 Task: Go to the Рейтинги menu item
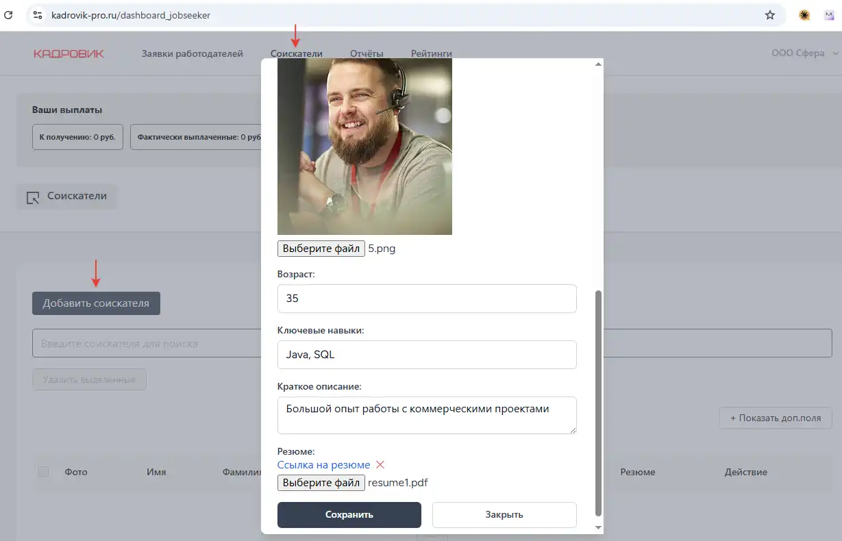(431, 53)
